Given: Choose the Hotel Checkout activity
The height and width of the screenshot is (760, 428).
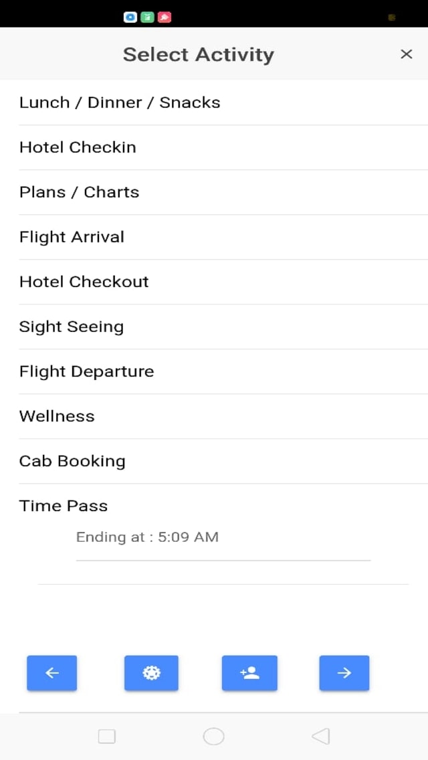Looking at the screenshot, I should (84, 282).
